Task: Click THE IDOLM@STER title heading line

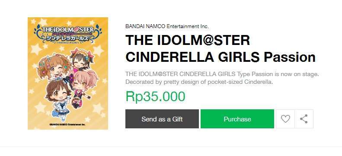Action: click(x=188, y=40)
